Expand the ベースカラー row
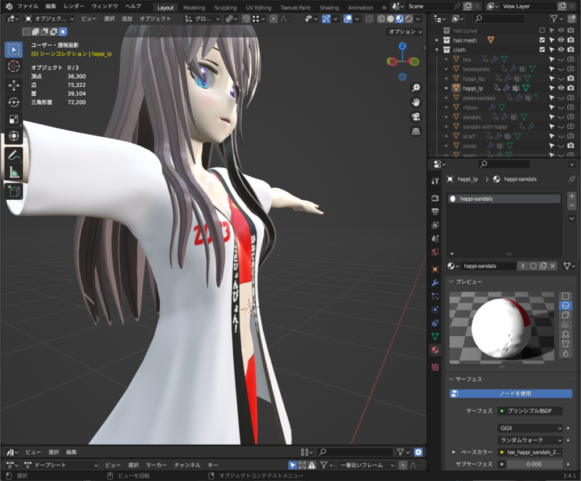The image size is (581, 481). [453, 452]
